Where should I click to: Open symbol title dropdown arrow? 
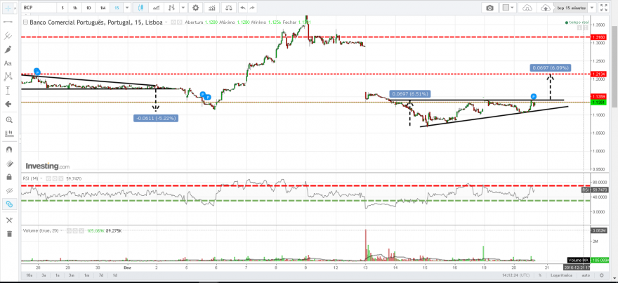(x=166, y=22)
